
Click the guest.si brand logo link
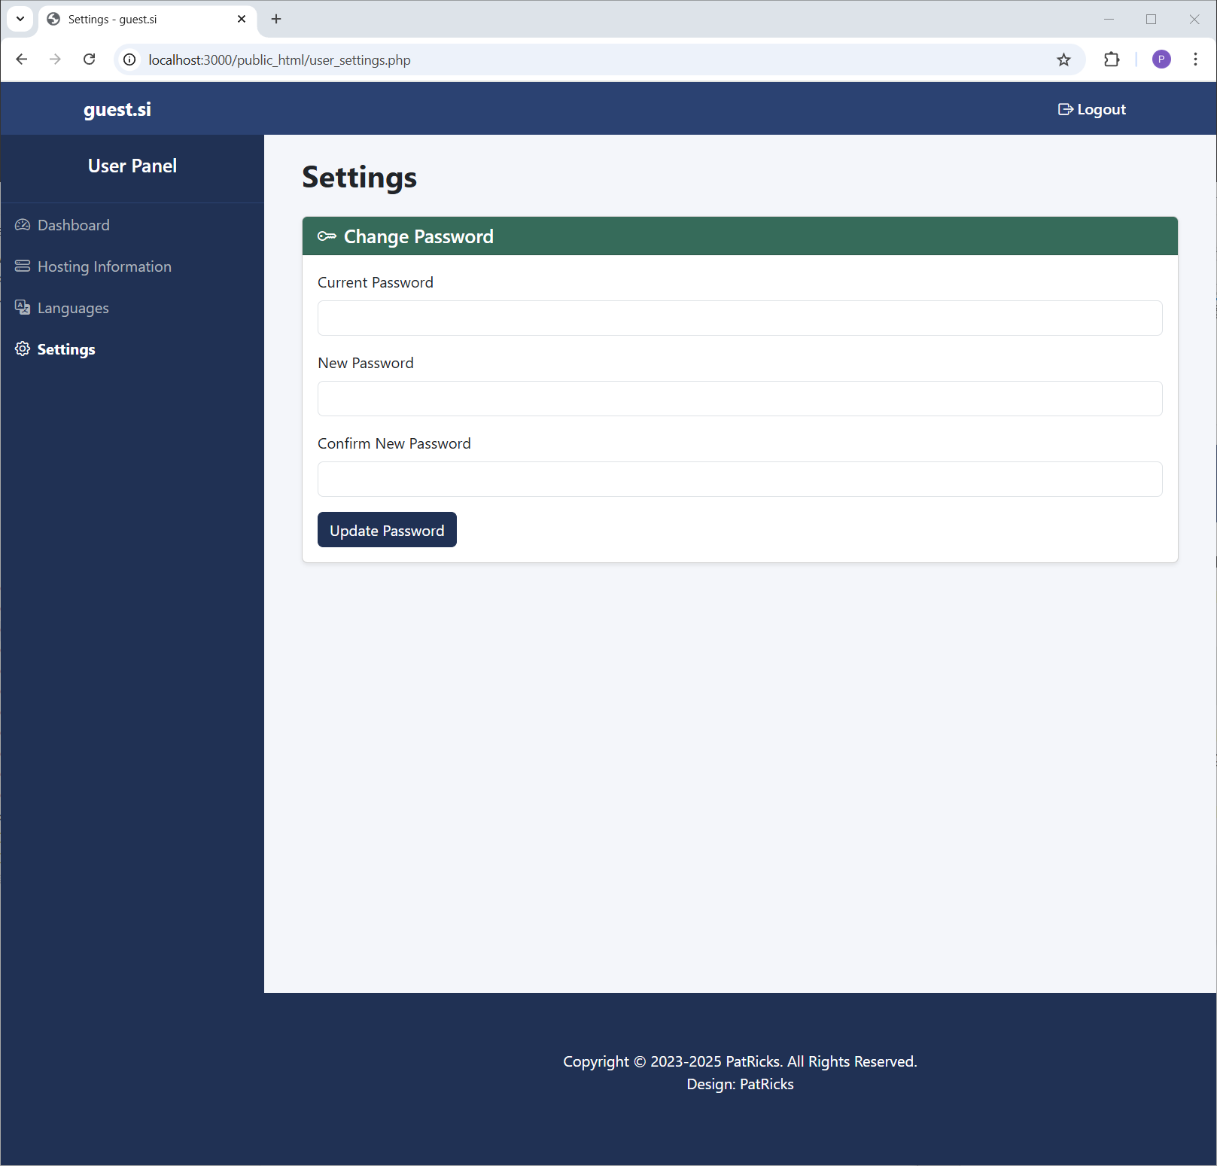pos(117,109)
